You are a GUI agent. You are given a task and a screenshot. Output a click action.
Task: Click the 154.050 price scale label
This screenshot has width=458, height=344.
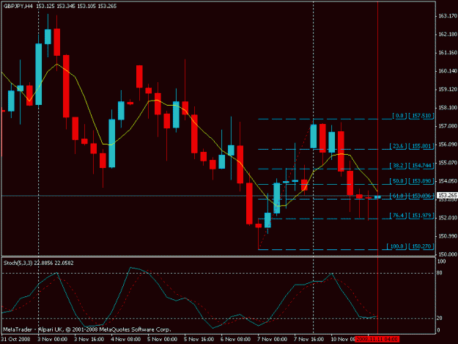(x=448, y=181)
